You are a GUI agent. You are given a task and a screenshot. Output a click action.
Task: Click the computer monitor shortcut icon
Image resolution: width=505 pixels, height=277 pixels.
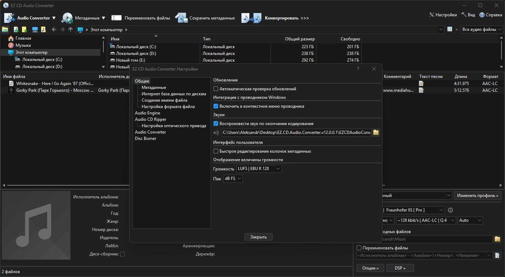point(35,29)
